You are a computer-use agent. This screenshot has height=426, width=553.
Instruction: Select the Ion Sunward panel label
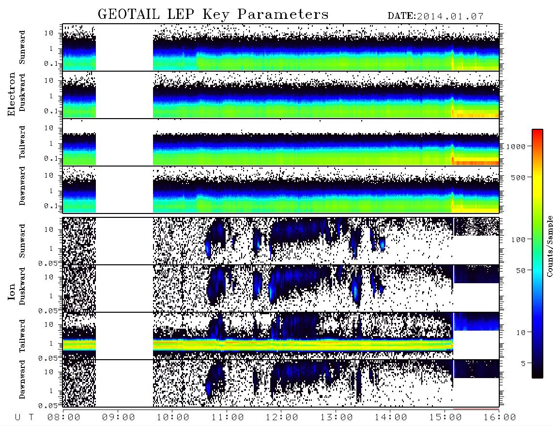pyautogui.click(x=22, y=241)
